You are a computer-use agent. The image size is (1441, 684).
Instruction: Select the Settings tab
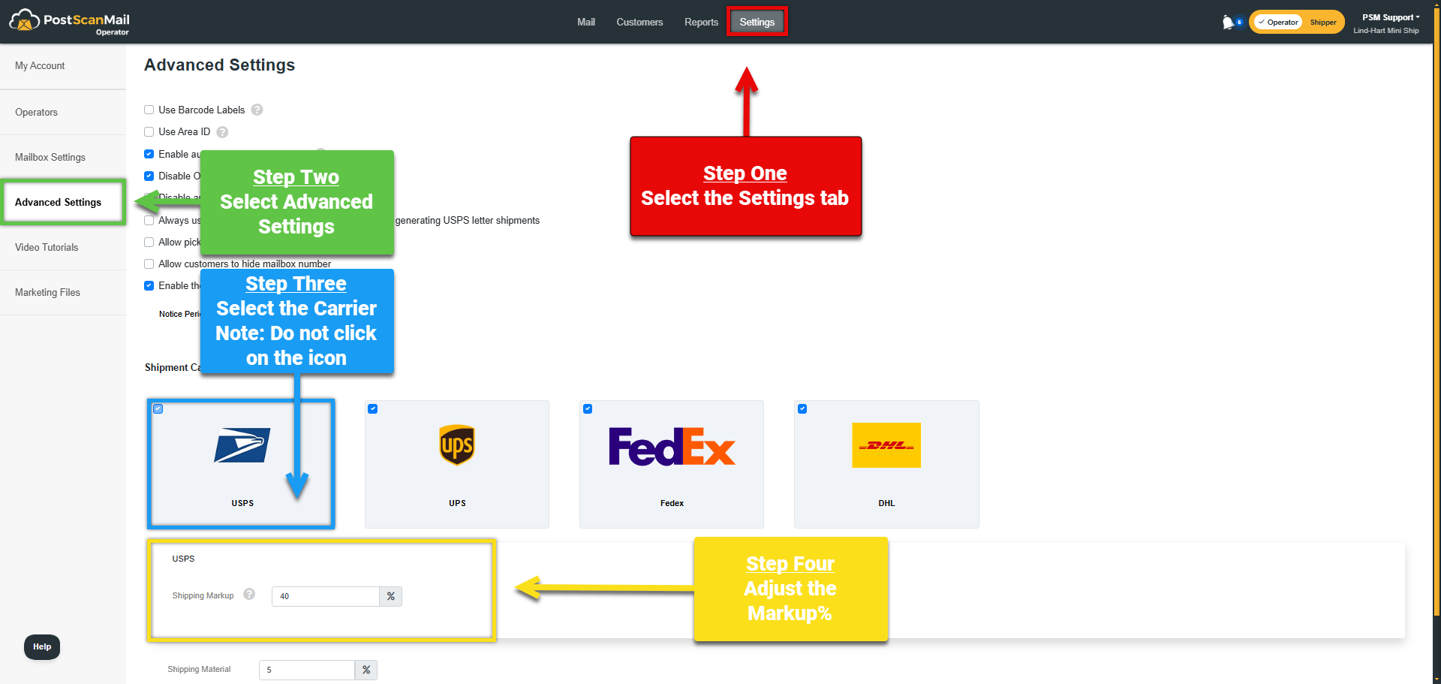(x=757, y=22)
